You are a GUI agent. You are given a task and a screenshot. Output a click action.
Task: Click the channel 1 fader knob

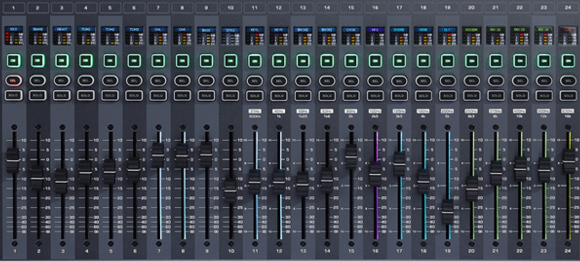[x=13, y=160]
